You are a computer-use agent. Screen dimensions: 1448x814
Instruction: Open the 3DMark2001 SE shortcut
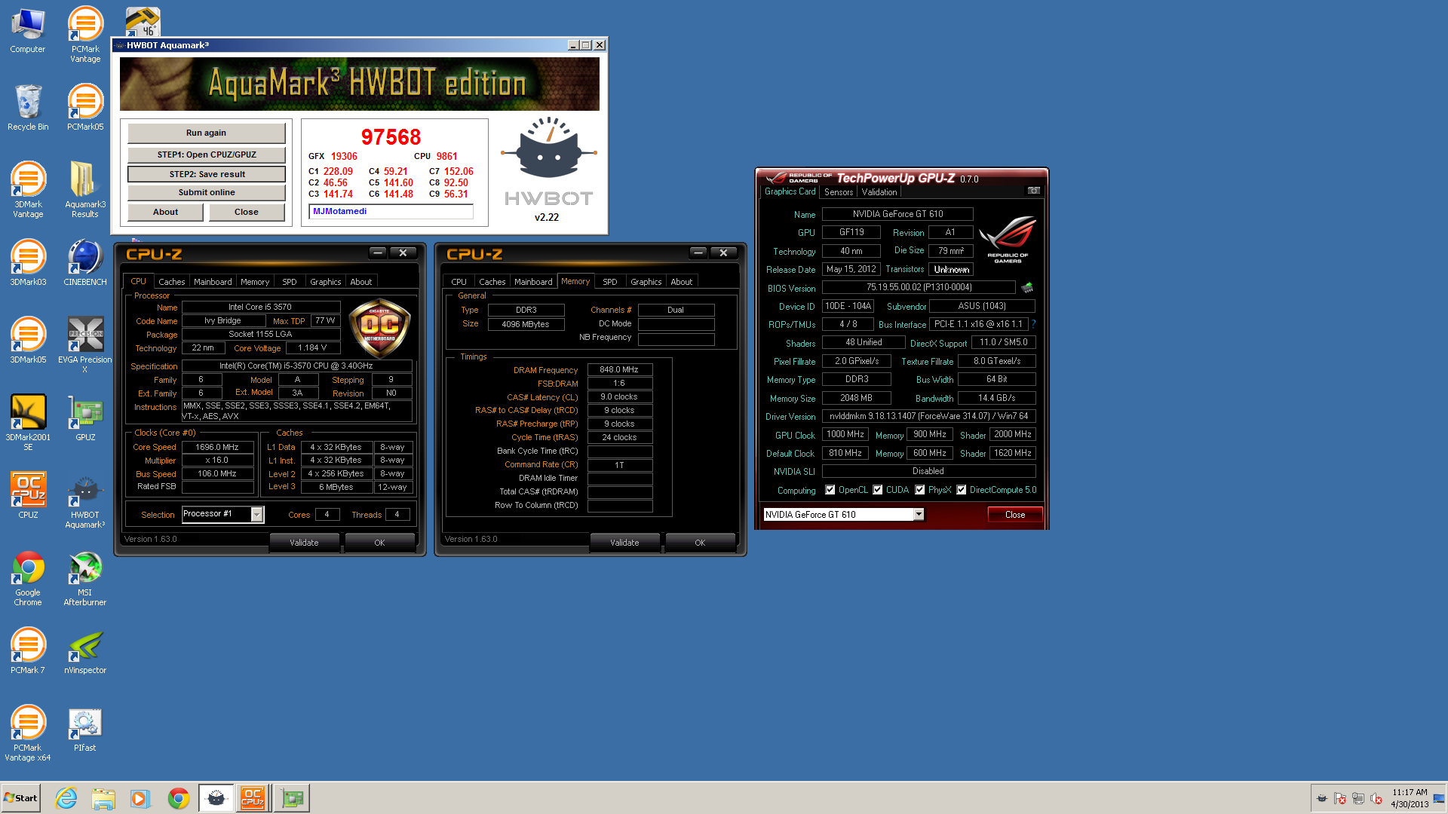pyautogui.click(x=28, y=423)
